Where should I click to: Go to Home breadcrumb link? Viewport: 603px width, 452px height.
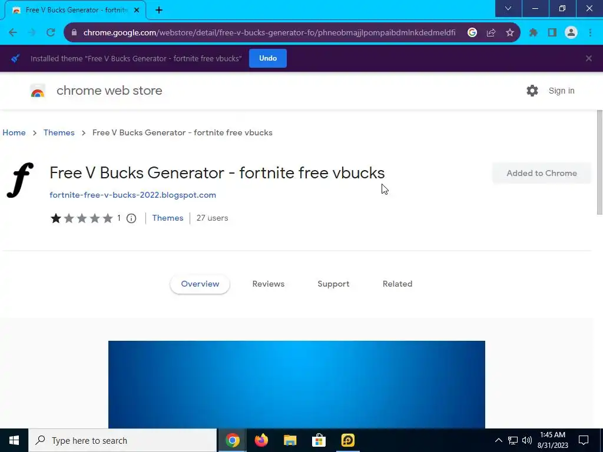tap(14, 132)
